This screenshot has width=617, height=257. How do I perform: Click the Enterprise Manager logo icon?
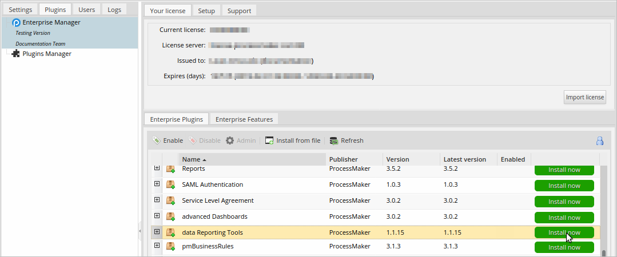coord(16,23)
